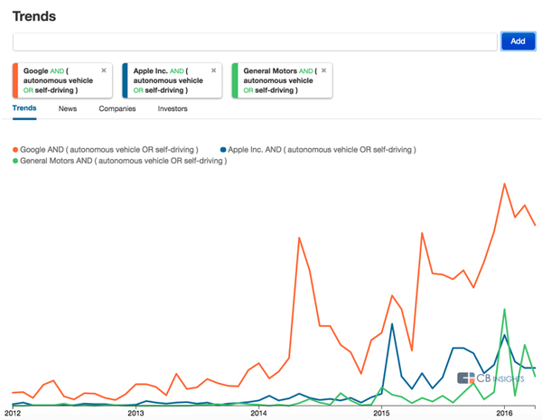Viewport: 542px width, 420px height.
Task: Click the green General Motors legend dot
Action: 15,161
